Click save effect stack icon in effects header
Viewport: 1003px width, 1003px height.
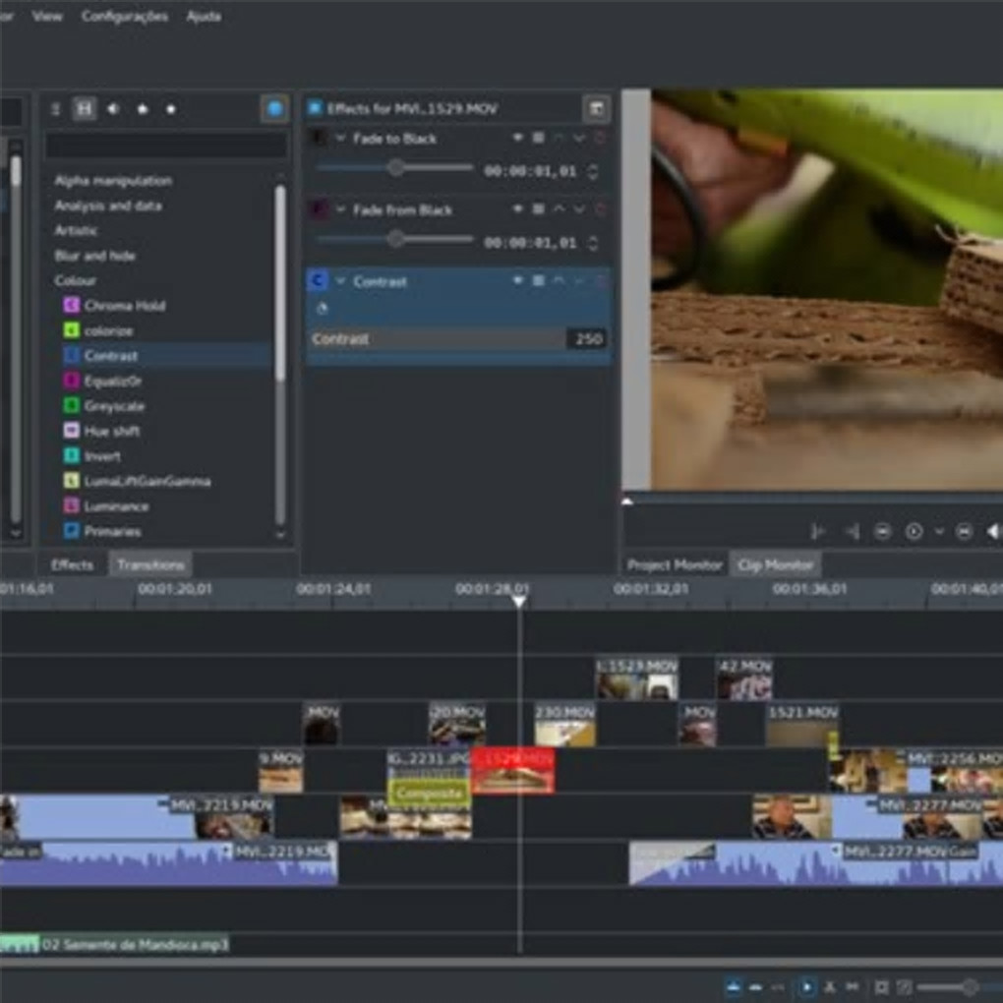[x=595, y=109]
